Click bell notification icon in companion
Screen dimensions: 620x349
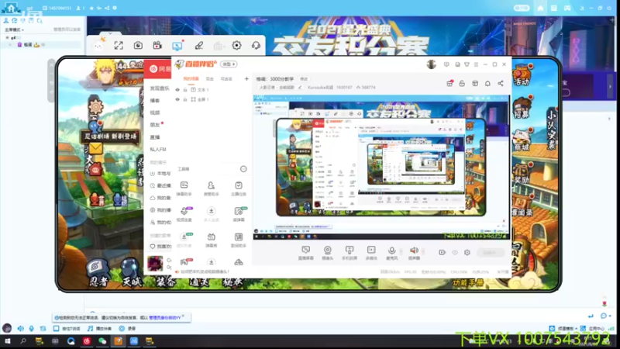(x=487, y=84)
